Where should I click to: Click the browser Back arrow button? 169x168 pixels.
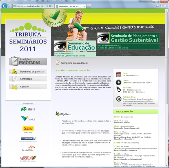tap(4, 6)
